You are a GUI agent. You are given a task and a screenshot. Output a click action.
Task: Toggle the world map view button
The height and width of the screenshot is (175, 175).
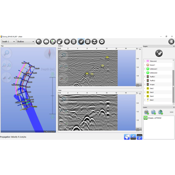pyautogui.click(x=127, y=137)
